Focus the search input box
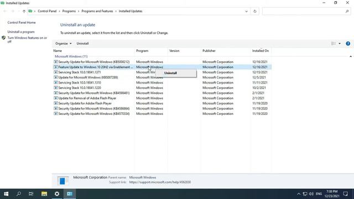Screen dimensions: 354x199 (x=304, y=11)
